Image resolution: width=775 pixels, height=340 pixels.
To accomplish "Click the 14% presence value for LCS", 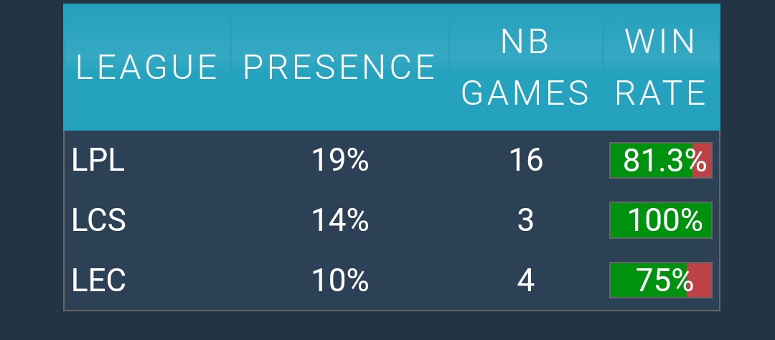I will point(339,220).
